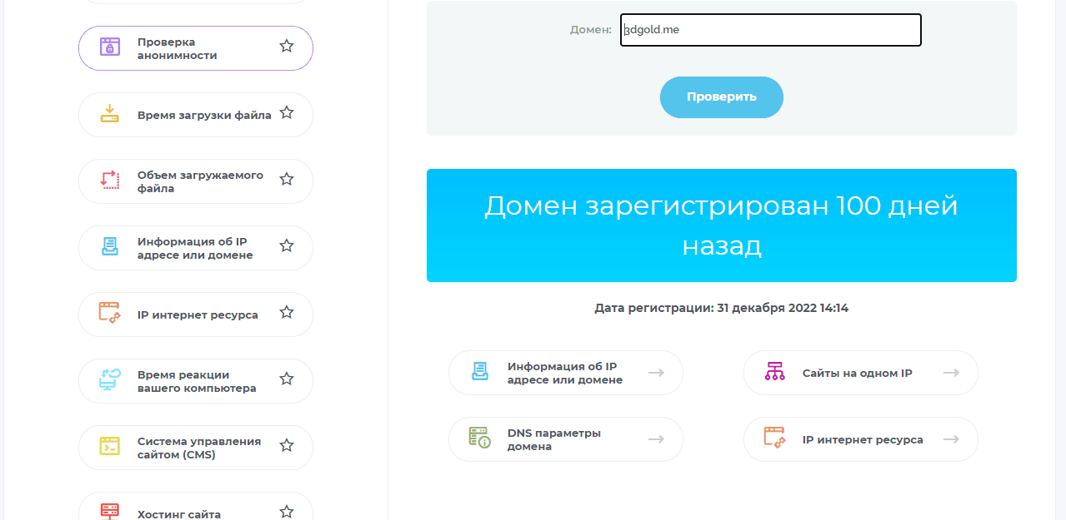1066x520 pixels.
Task: Click the Сайты на одном IP network icon
Action: click(x=775, y=372)
